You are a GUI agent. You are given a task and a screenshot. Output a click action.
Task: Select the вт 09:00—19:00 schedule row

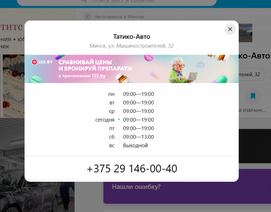click(x=131, y=103)
